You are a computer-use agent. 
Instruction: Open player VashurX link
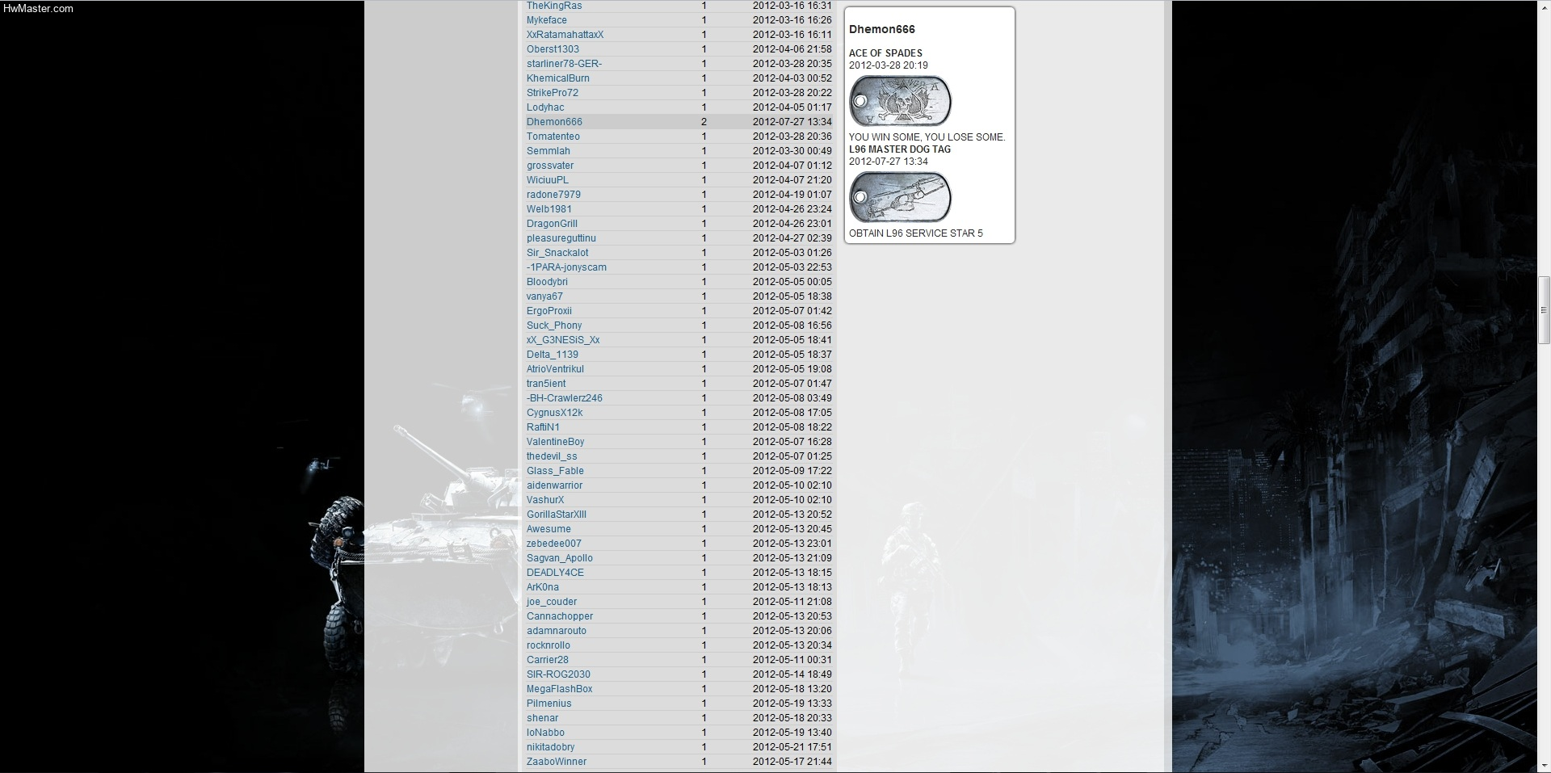[x=545, y=500]
